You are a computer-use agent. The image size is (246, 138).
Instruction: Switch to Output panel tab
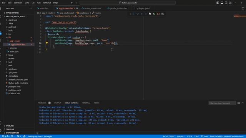click(57, 103)
